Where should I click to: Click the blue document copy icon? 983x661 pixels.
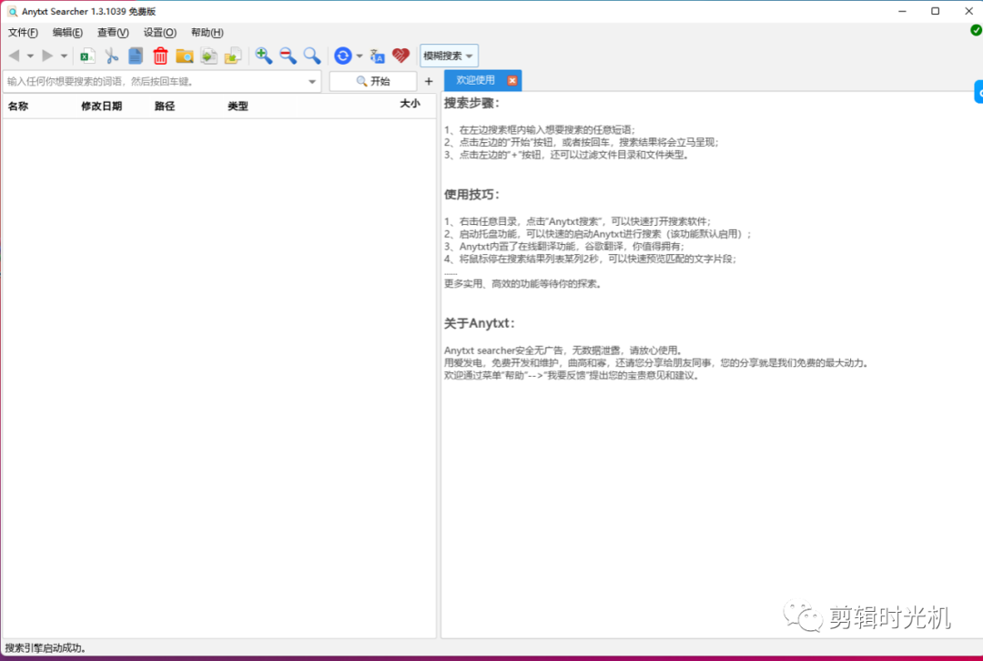(136, 56)
